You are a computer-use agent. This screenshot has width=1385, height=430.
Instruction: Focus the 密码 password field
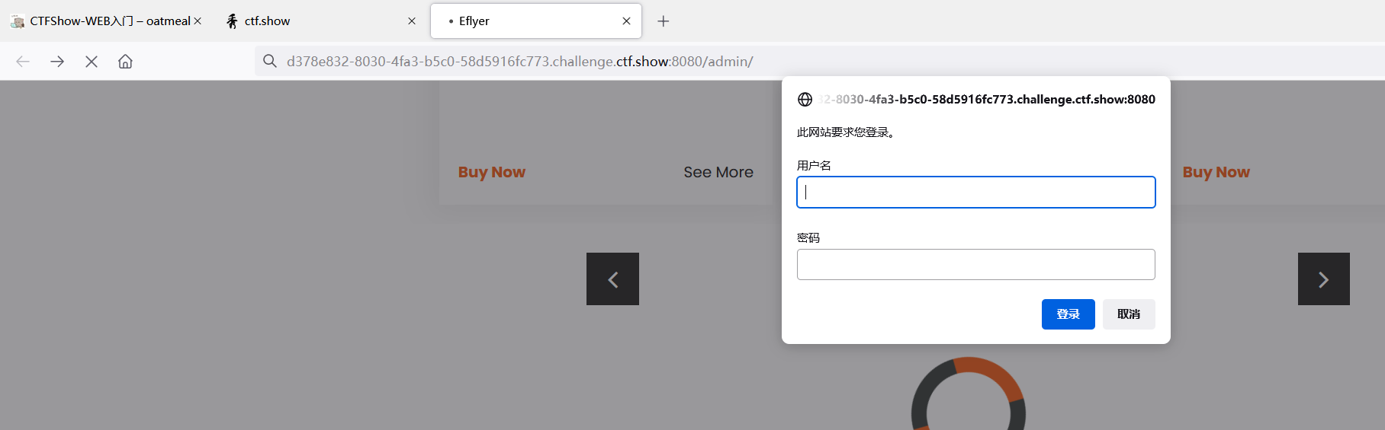pyautogui.click(x=976, y=265)
